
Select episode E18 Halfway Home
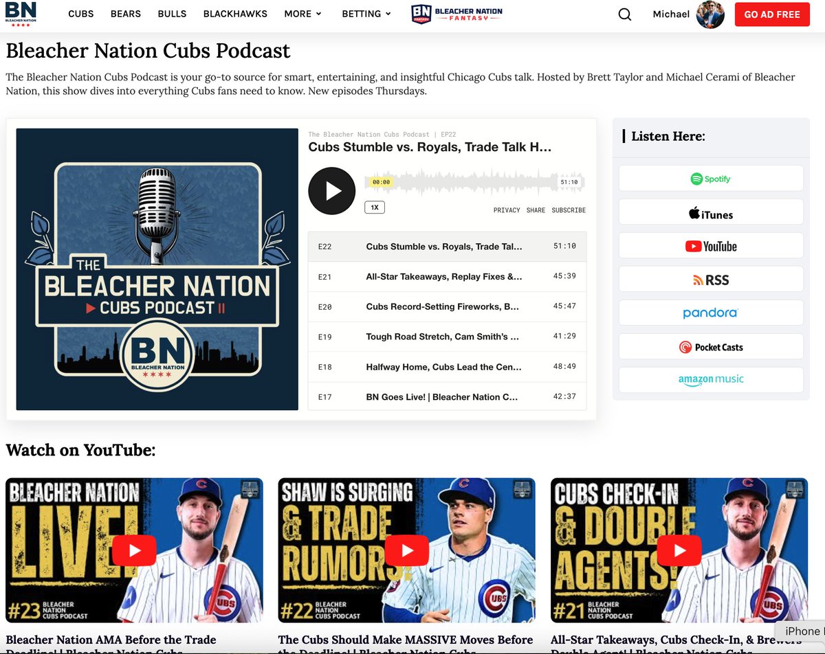click(x=447, y=367)
